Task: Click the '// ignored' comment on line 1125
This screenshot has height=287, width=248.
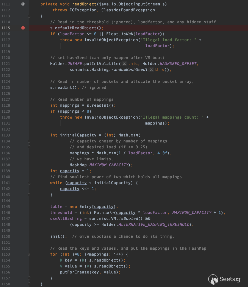Action: pos(94,87)
